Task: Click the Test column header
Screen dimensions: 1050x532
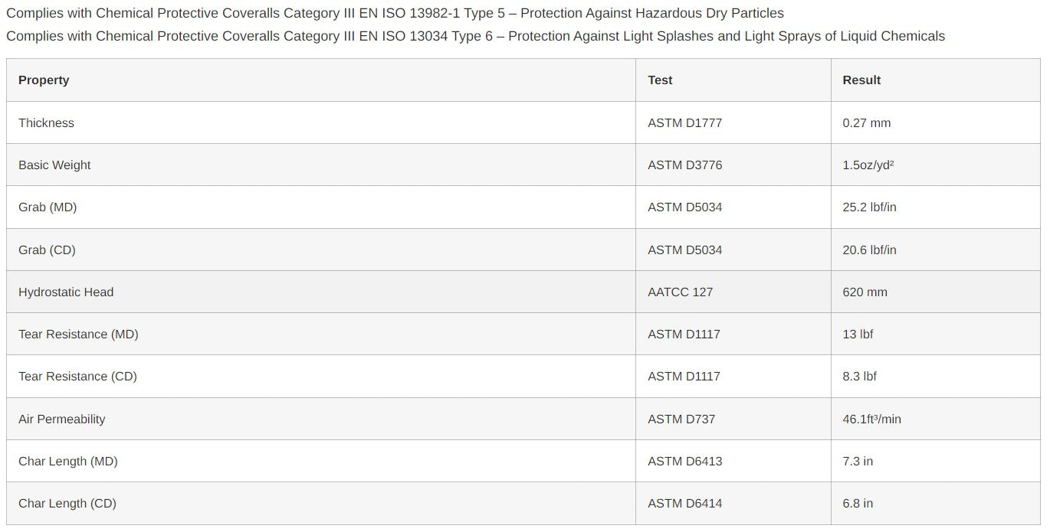Action: point(660,80)
